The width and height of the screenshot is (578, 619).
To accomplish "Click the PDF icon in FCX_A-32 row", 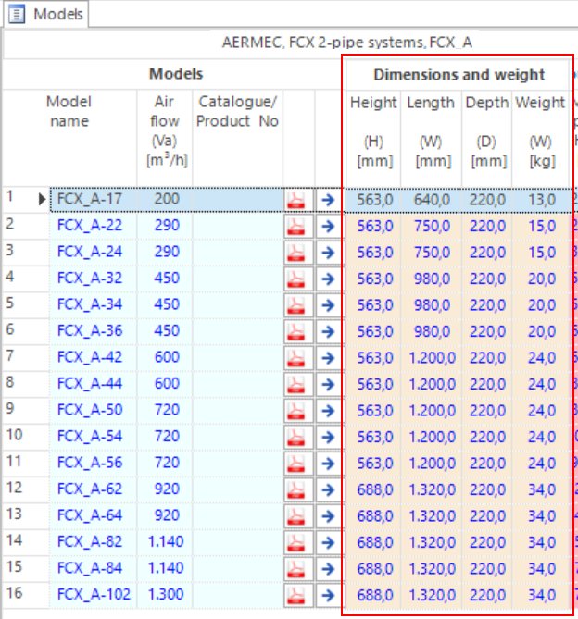I will click(x=297, y=278).
